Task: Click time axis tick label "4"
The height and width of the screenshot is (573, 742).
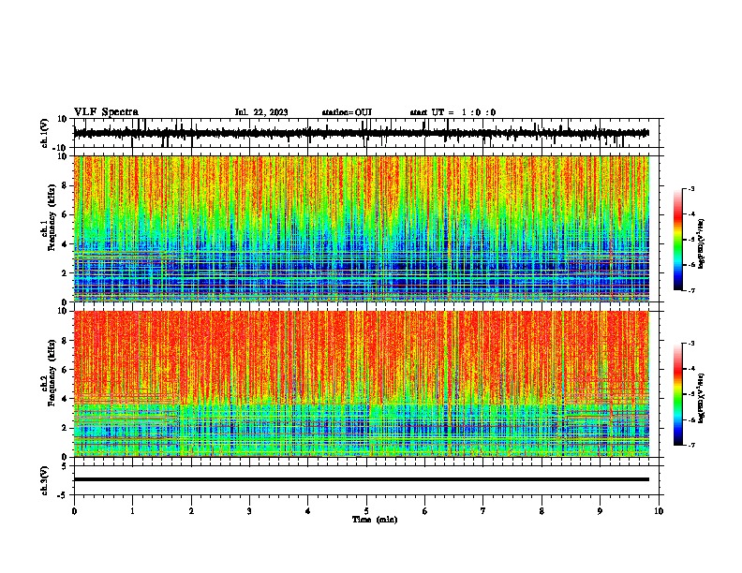Action: [x=308, y=511]
